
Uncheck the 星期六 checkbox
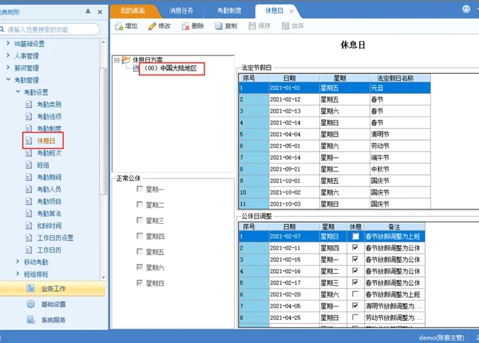(x=140, y=267)
